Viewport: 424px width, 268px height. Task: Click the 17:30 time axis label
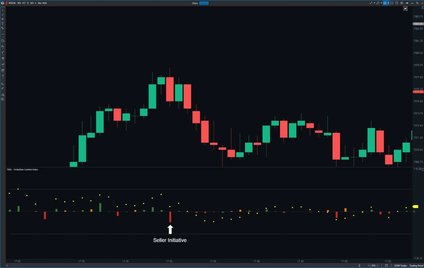coord(169,261)
